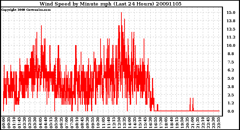Click the 04:05 time label
This screenshot has width=240, height=130.
[40, 123]
